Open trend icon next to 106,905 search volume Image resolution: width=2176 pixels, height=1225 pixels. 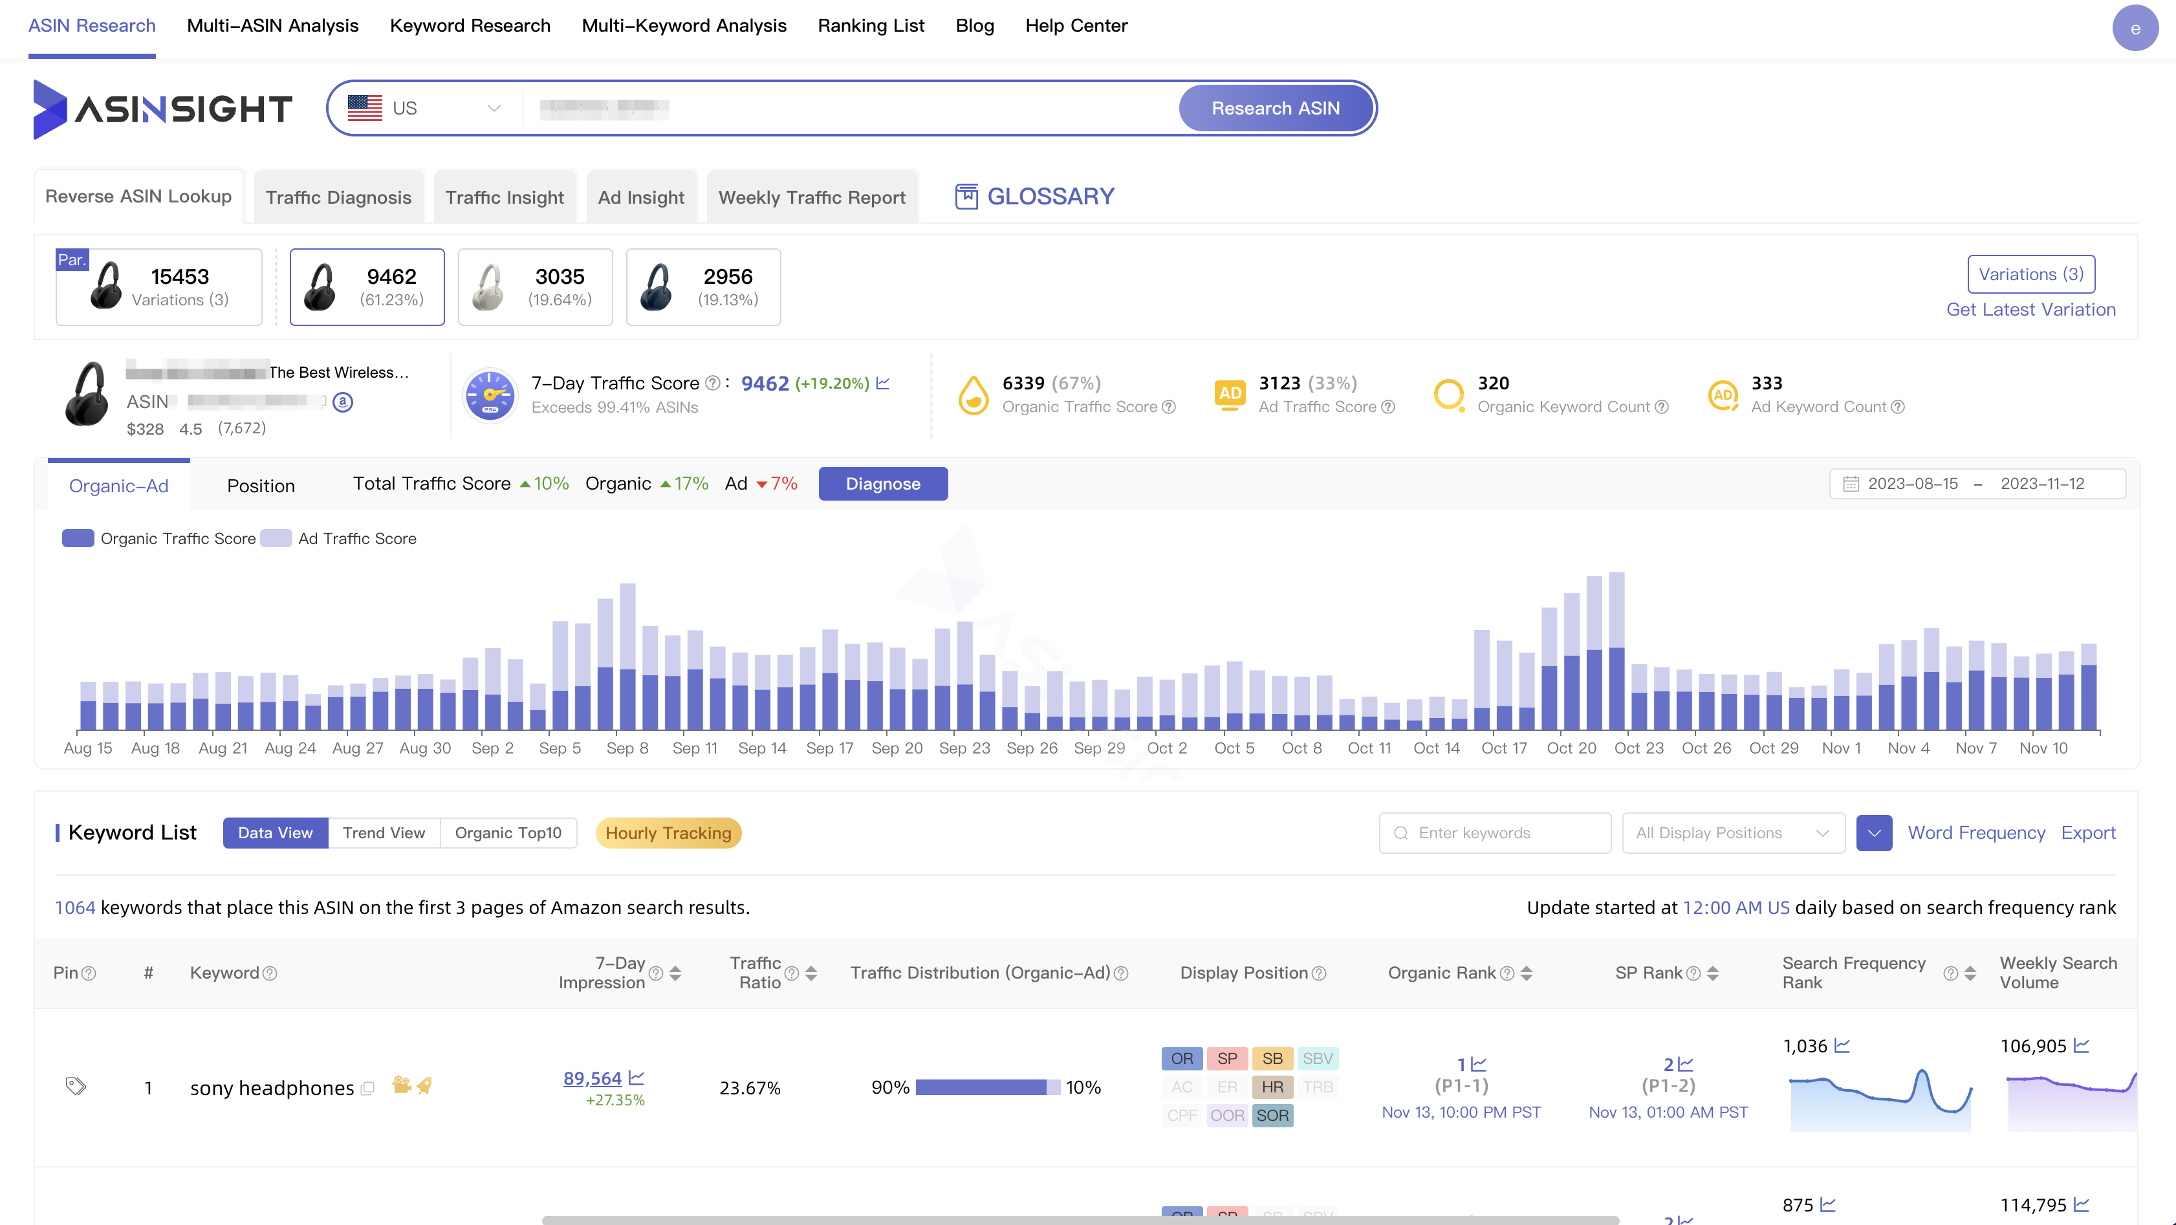[2082, 1046]
